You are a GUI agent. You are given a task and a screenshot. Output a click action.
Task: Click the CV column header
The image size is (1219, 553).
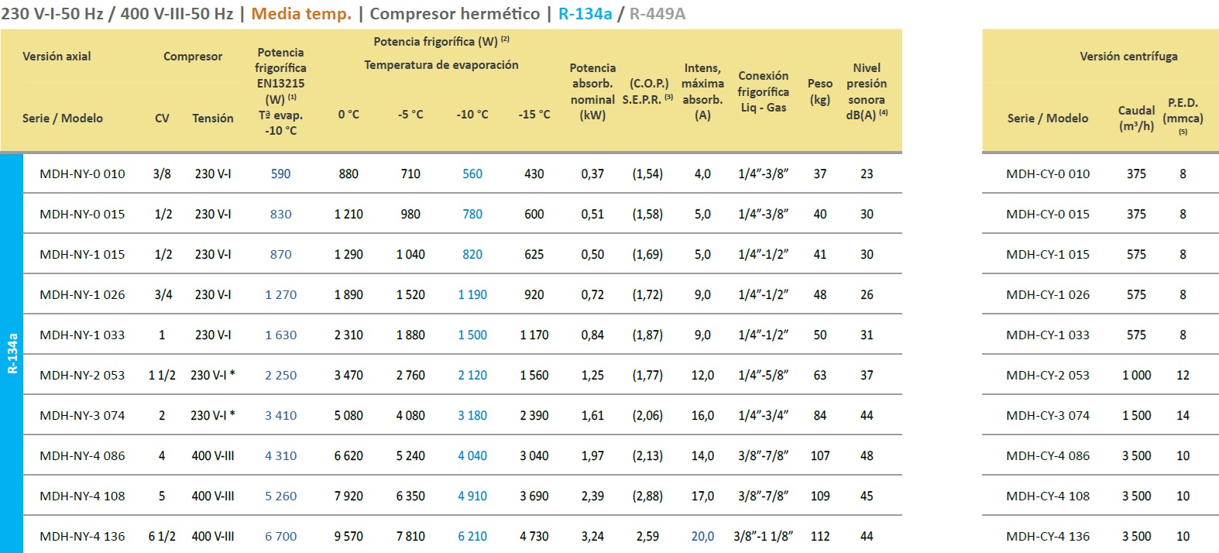point(162,118)
